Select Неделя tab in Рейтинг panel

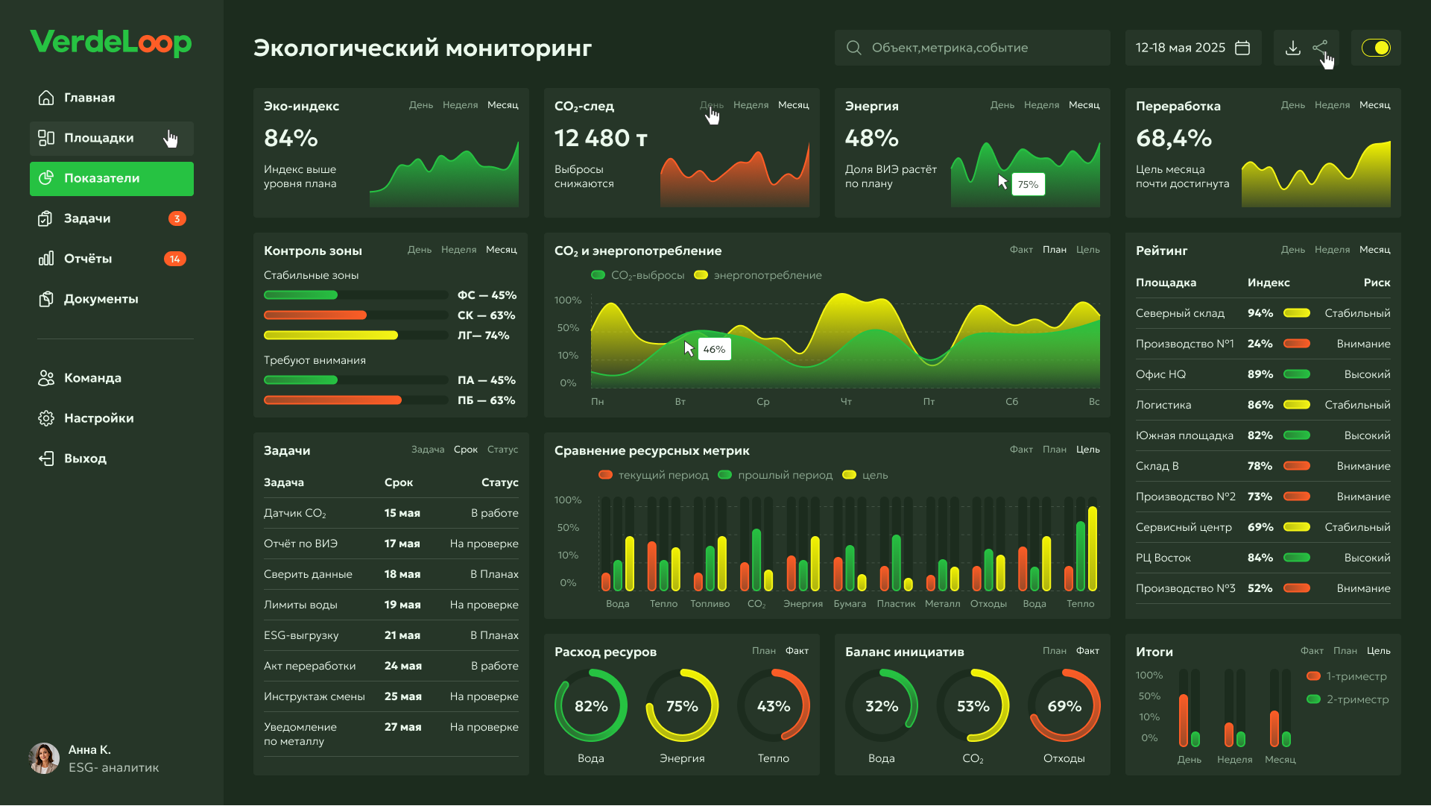[x=1332, y=250]
